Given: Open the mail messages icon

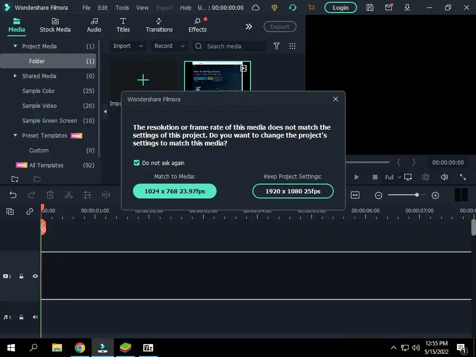Looking at the screenshot, I should pyautogui.click(x=389, y=7).
